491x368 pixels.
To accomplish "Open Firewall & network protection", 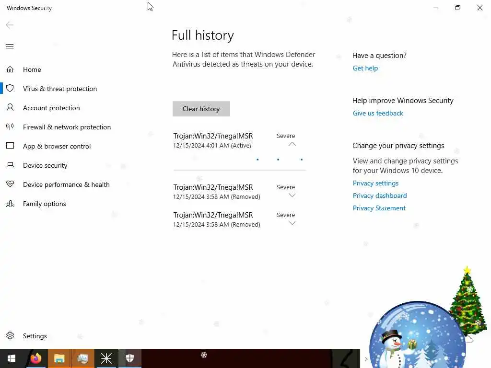I will coord(67,127).
